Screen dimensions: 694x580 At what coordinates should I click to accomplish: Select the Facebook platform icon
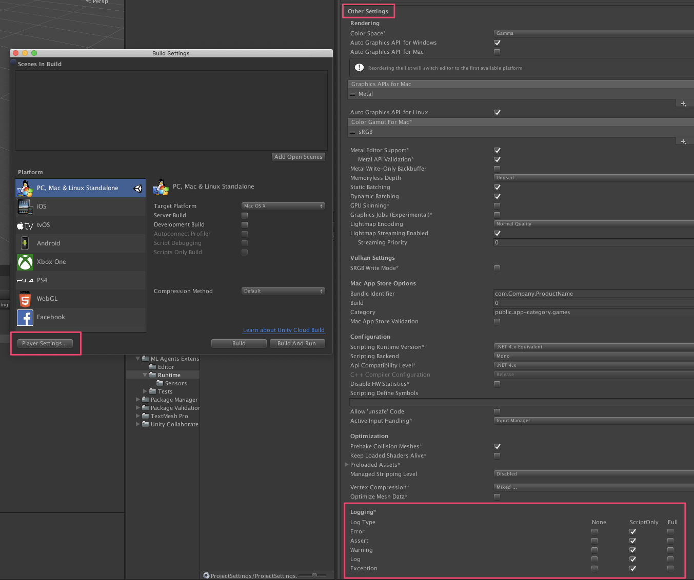25,318
